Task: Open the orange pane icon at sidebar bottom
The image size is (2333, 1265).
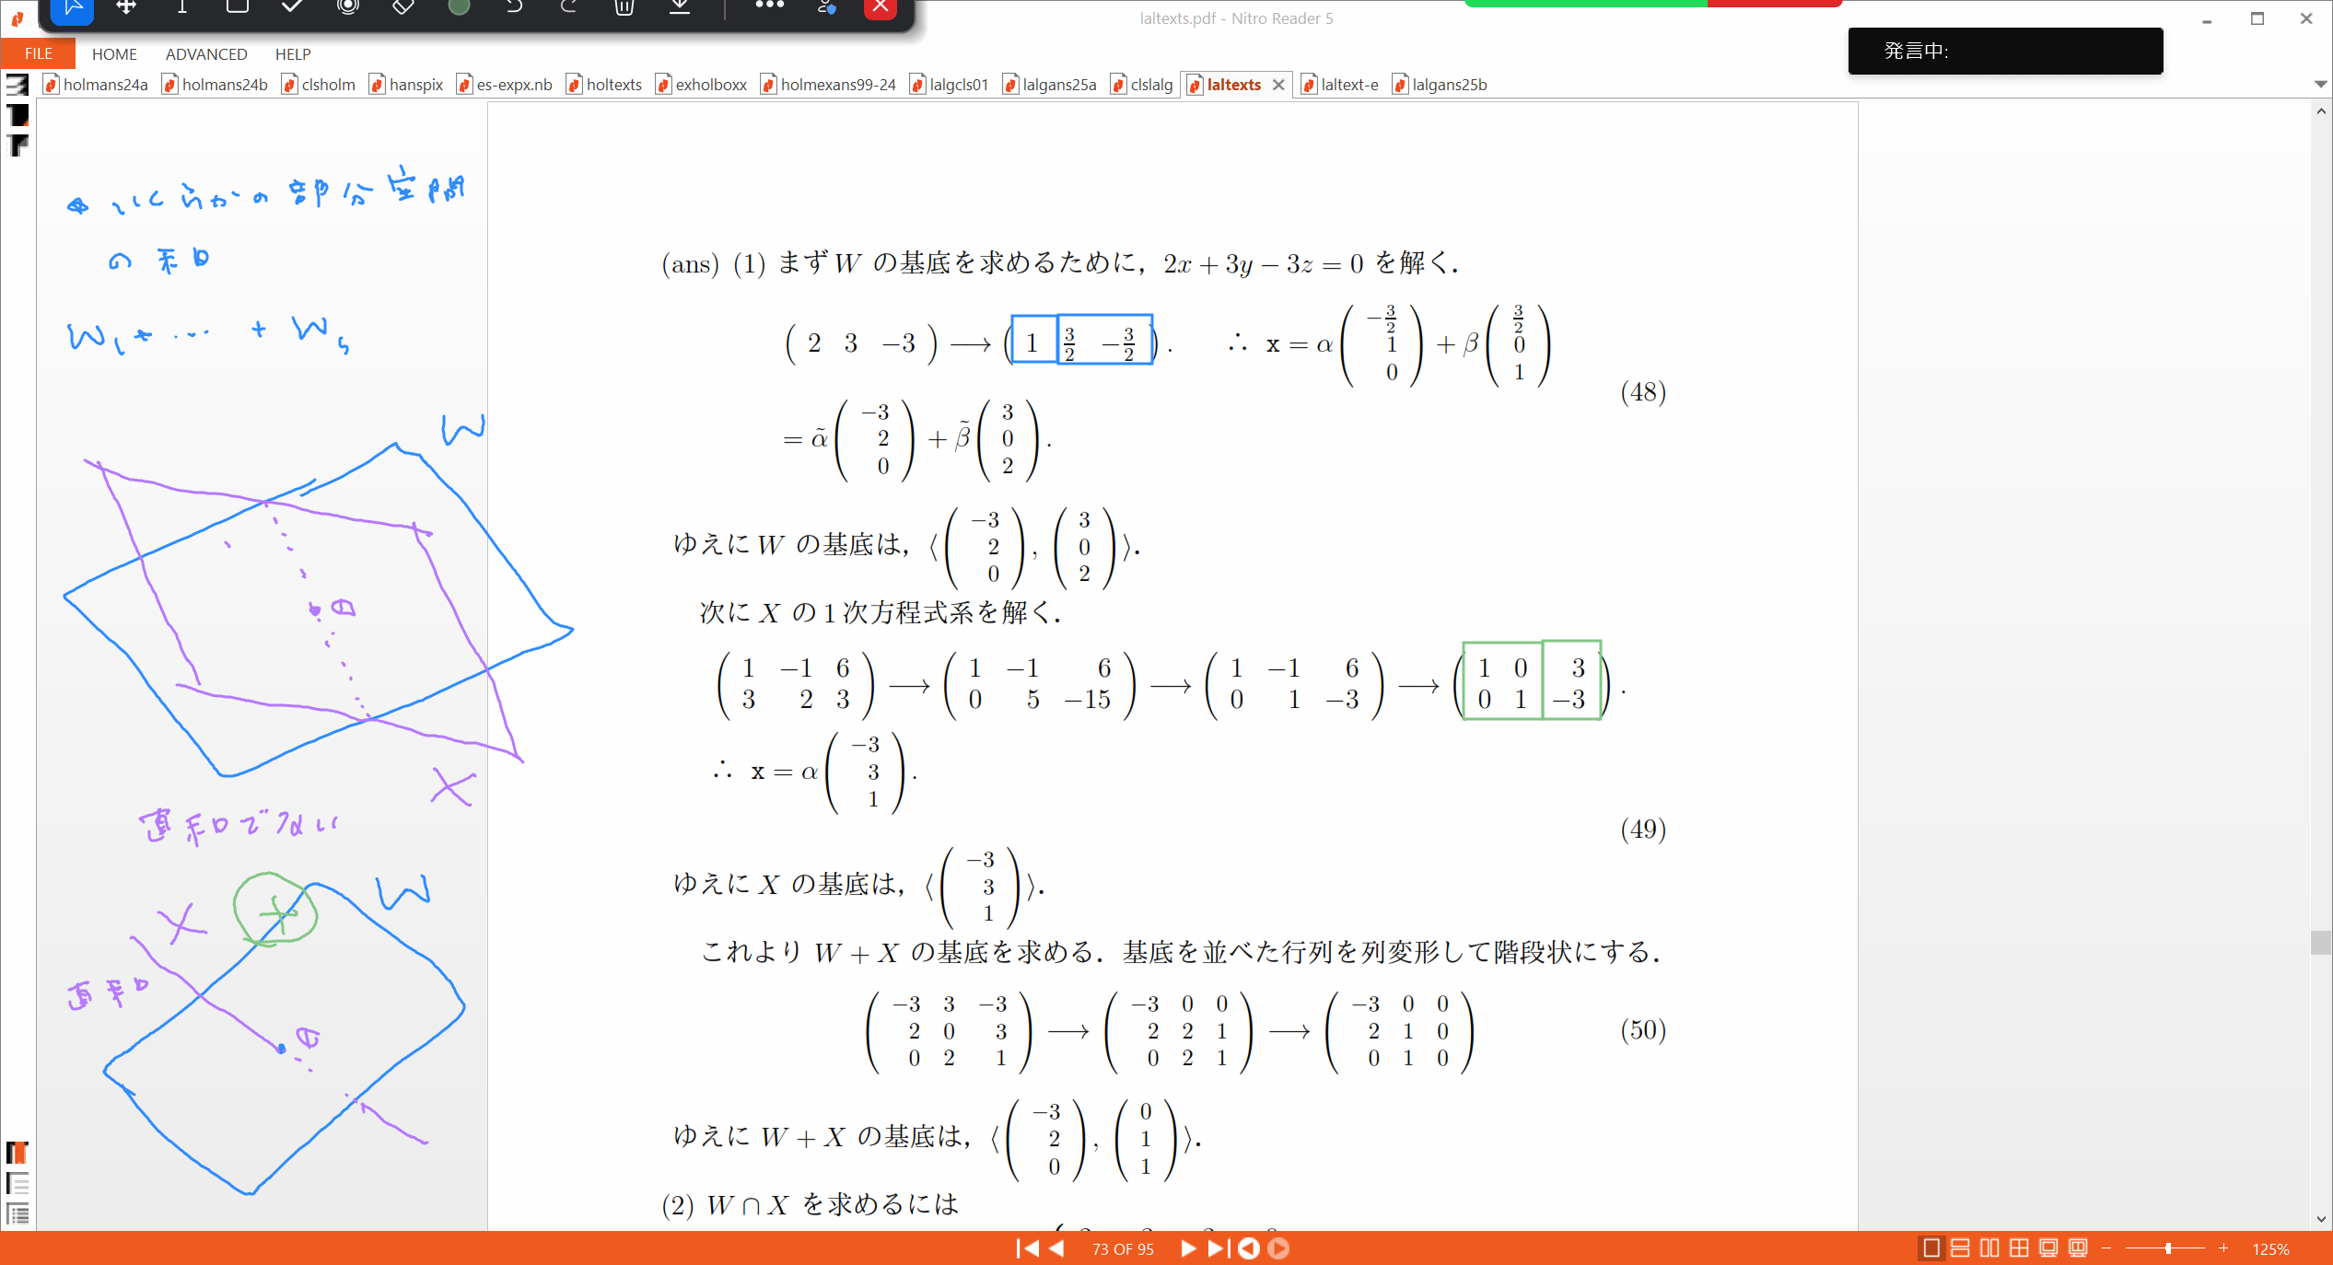Action: tap(17, 1153)
